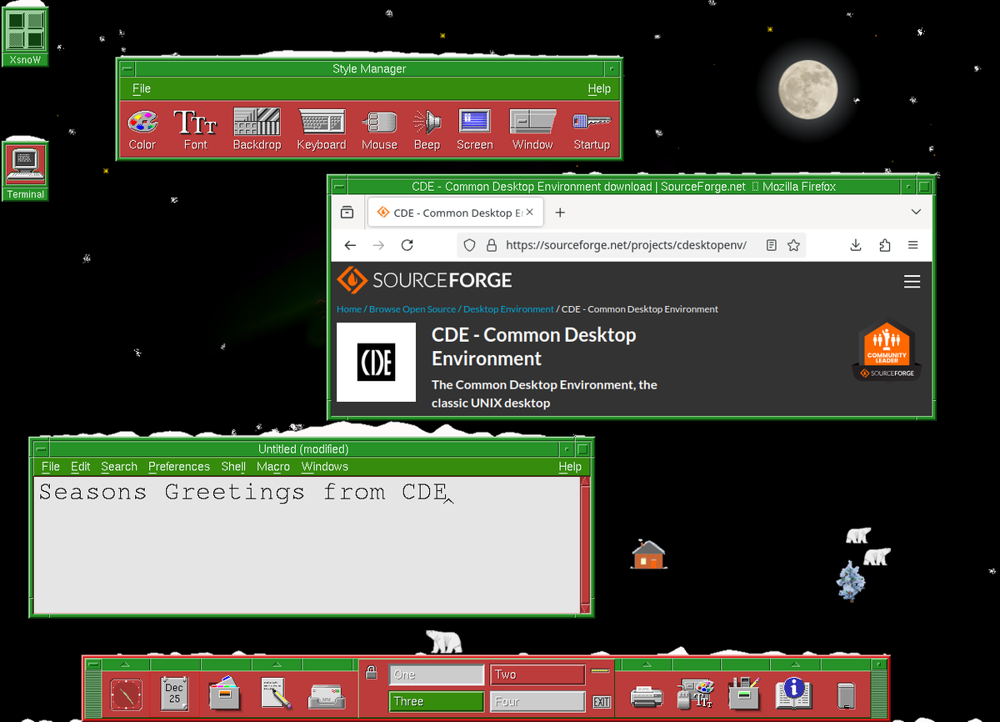Open Startup settings in Style Manager
This screenshot has width=1000, height=722.
(592, 130)
